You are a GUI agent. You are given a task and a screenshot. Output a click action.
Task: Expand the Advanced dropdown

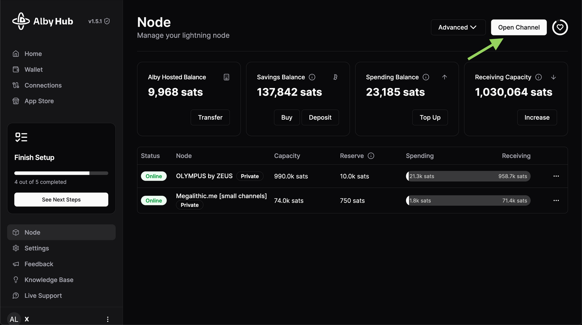[x=458, y=27]
